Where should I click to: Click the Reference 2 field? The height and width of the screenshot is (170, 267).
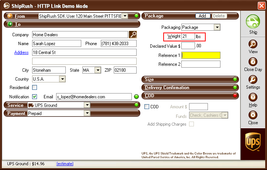click(x=201, y=64)
